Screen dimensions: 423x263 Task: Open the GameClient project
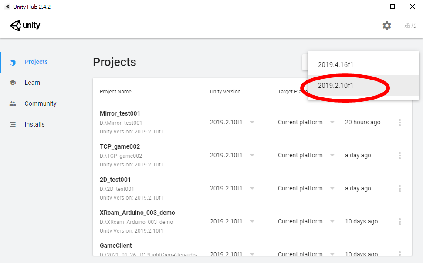pos(116,246)
